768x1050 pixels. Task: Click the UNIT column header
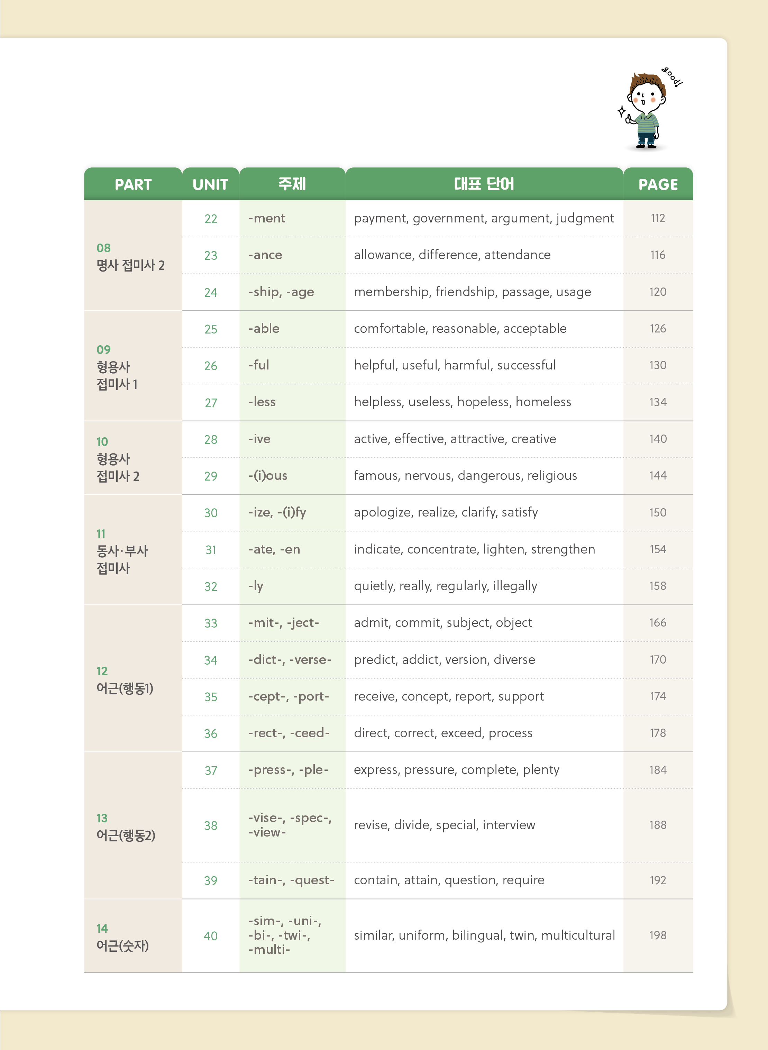tap(211, 184)
